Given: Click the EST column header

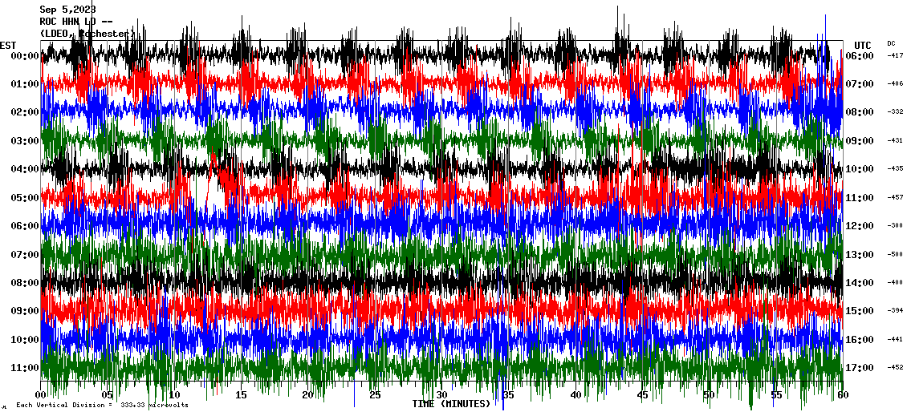Looking at the screenshot, I should click(9, 45).
